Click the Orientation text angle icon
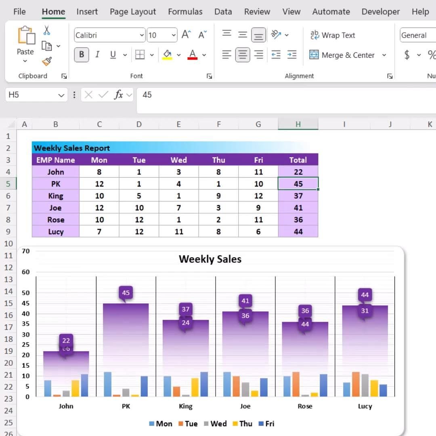 tap(276, 35)
